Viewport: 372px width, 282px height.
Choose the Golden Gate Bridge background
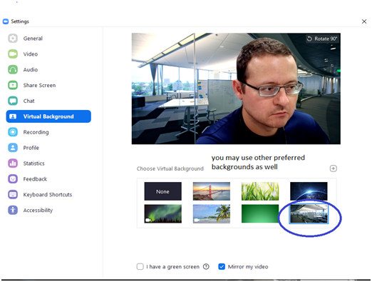[212, 191]
